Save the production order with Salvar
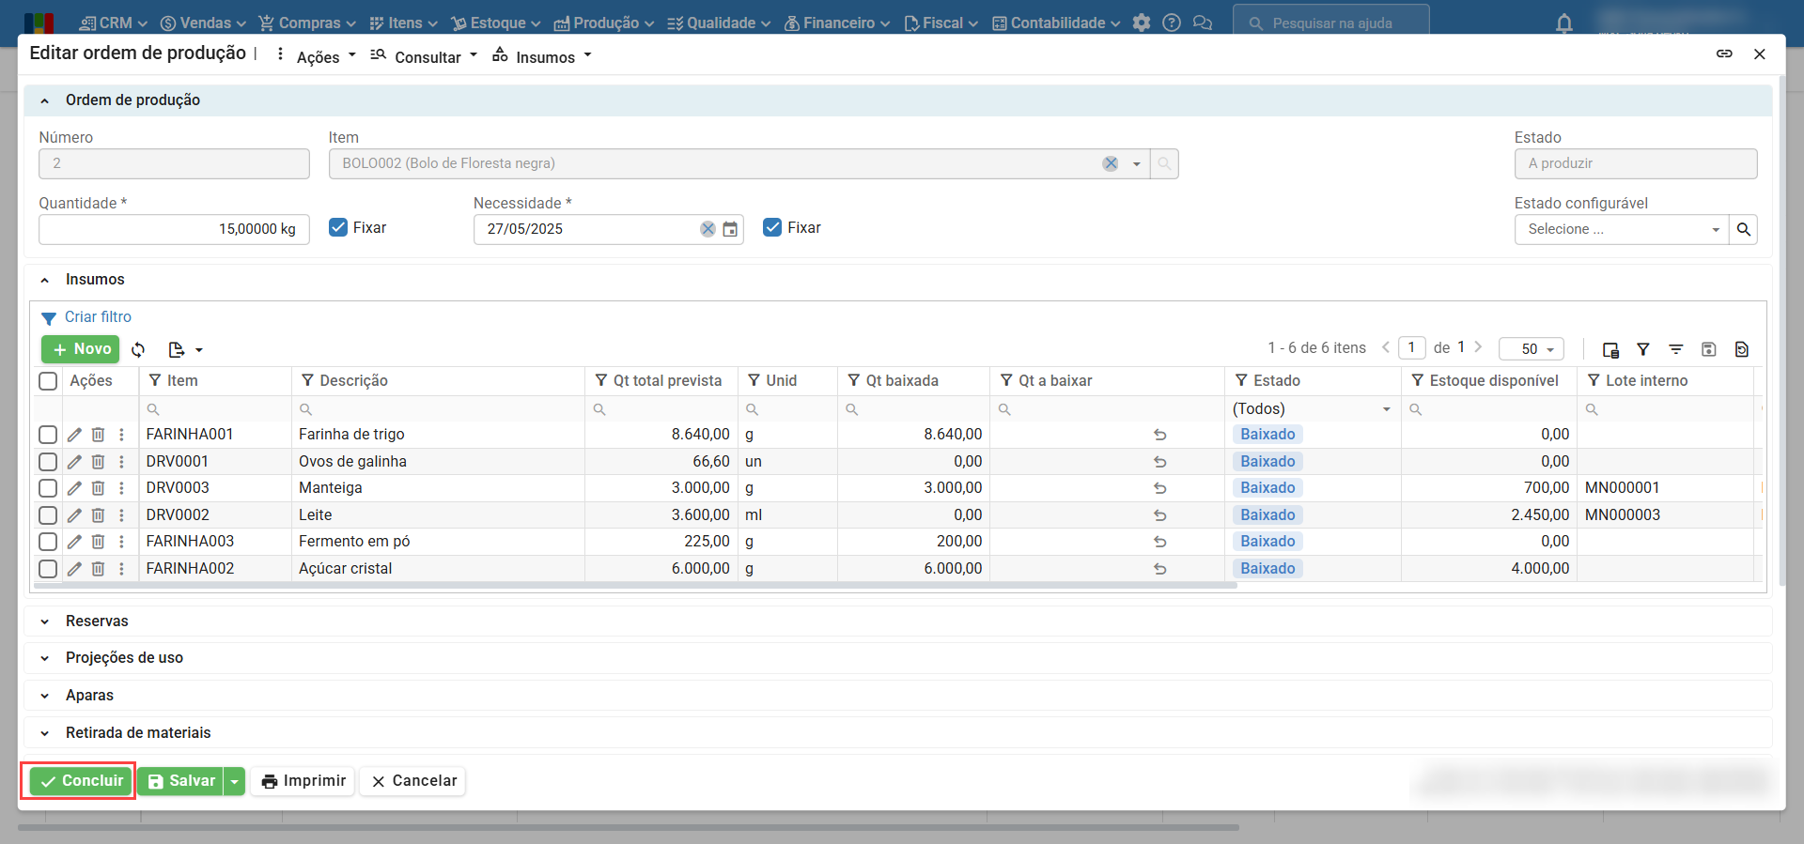Viewport: 1804px width, 844px height. 182,781
